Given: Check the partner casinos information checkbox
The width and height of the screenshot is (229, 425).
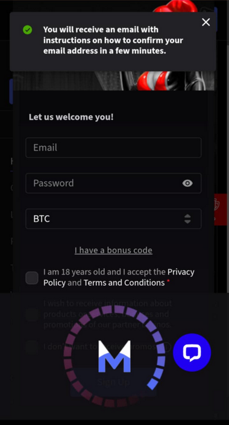Looking at the screenshot, I should (x=32, y=314).
